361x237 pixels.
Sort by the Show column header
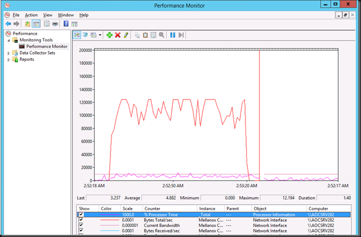point(88,208)
